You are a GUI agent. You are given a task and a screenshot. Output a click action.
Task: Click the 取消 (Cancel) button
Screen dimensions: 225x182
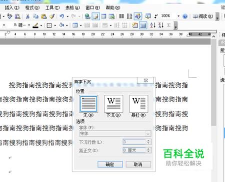pos(138,165)
